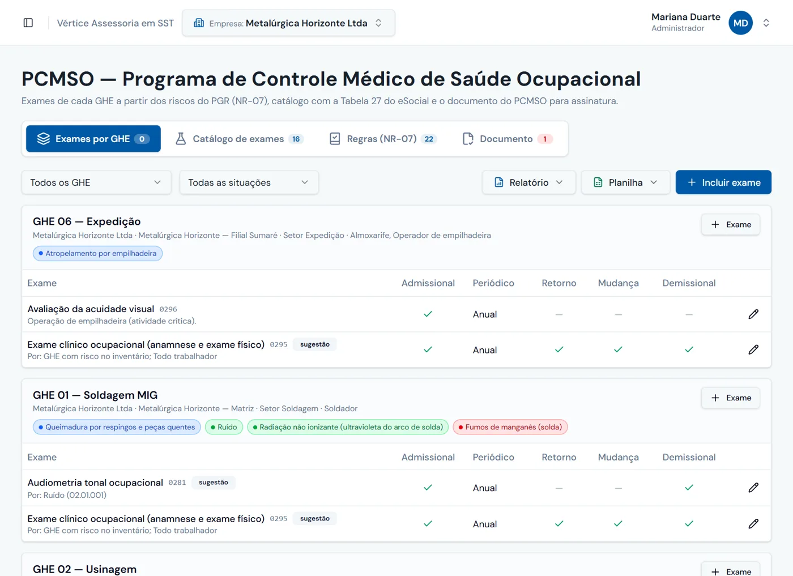Click exam code 0281
793x576 pixels.
coord(177,483)
